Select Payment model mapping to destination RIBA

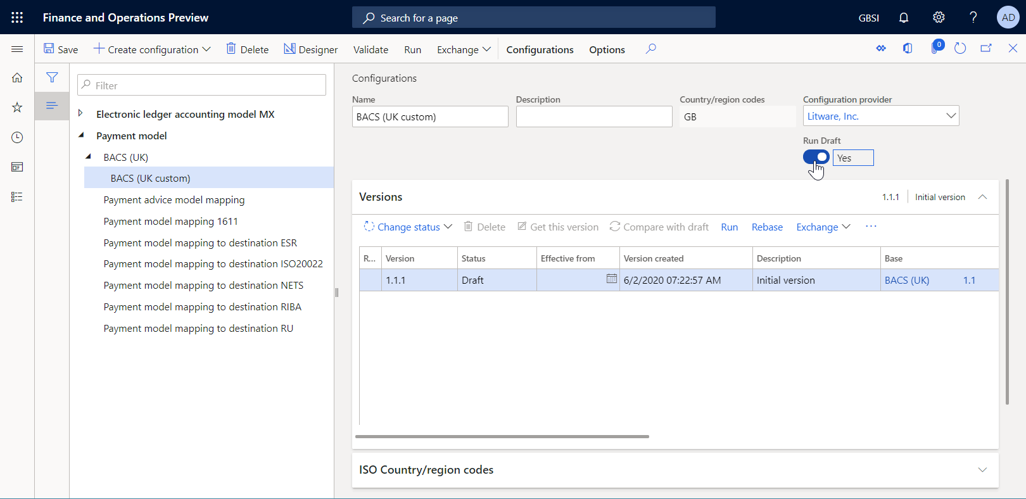click(203, 306)
